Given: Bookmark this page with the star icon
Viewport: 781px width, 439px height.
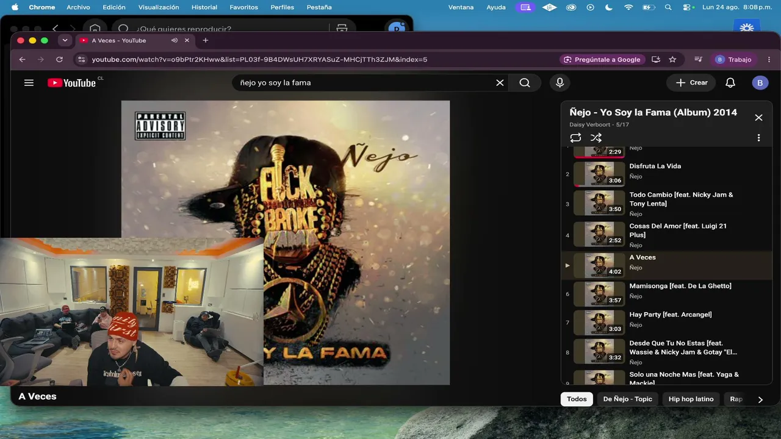Looking at the screenshot, I should tap(672, 60).
